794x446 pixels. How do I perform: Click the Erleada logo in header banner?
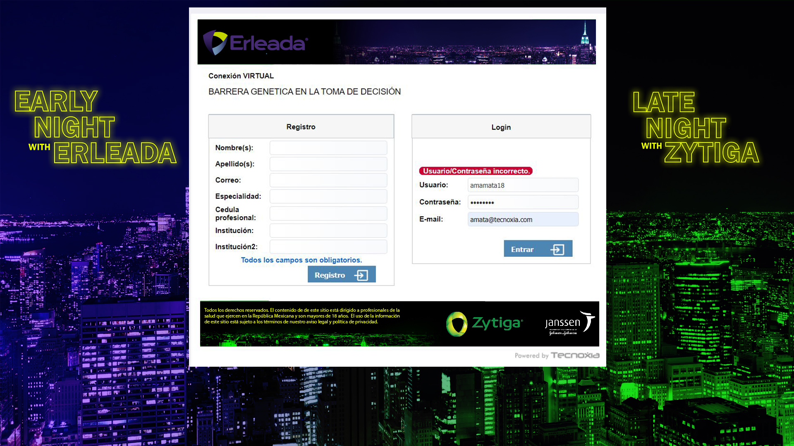[x=256, y=43]
